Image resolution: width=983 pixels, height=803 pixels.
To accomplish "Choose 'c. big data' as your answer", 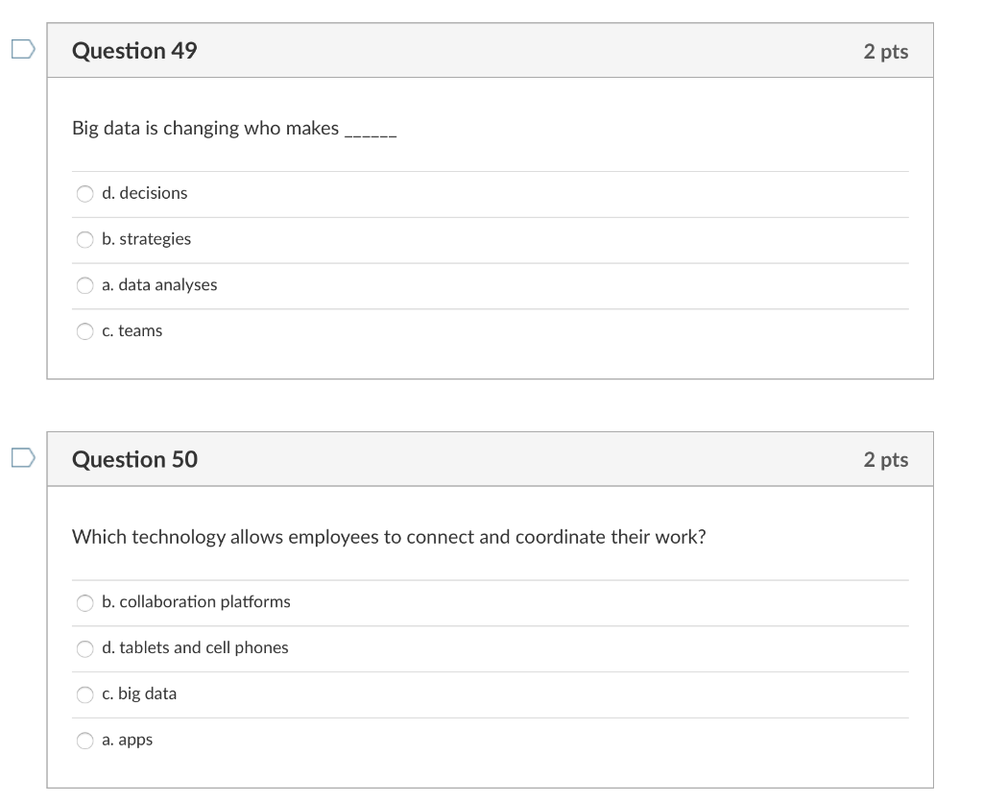I will click(x=84, y=693).
